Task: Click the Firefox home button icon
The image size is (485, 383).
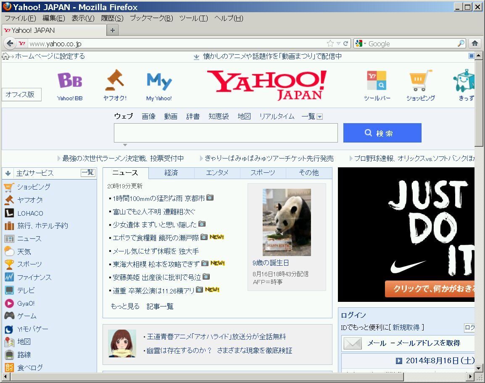Action: click(475, 43)
